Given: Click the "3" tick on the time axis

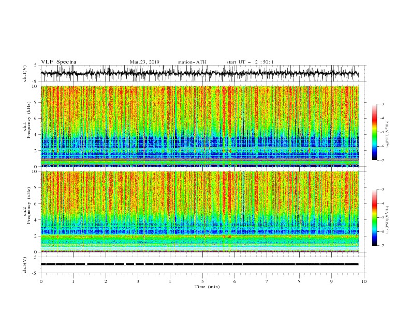Looking at the screenshot, I should point(138,281).
